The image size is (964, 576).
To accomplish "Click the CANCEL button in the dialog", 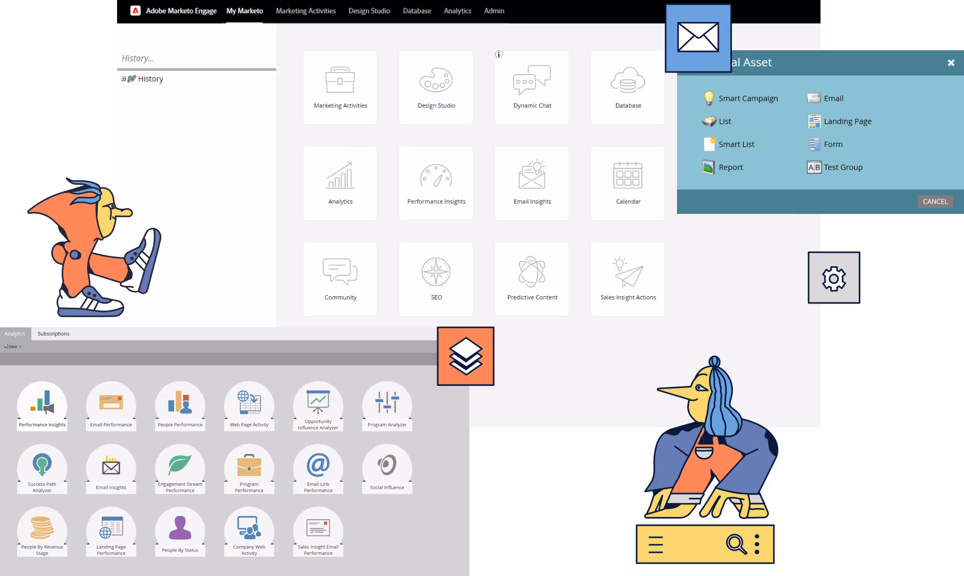I will click(934, 201).
